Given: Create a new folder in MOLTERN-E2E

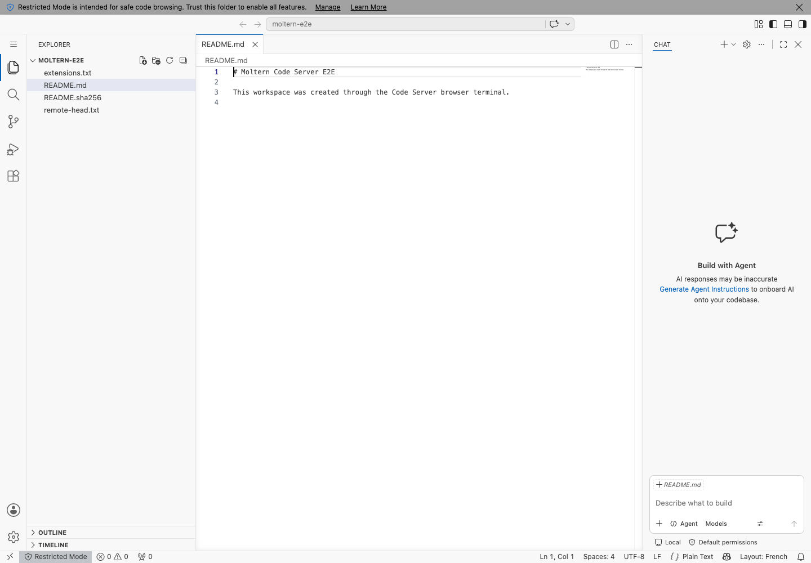Looking at the screenshot, I should coord(156,60).
